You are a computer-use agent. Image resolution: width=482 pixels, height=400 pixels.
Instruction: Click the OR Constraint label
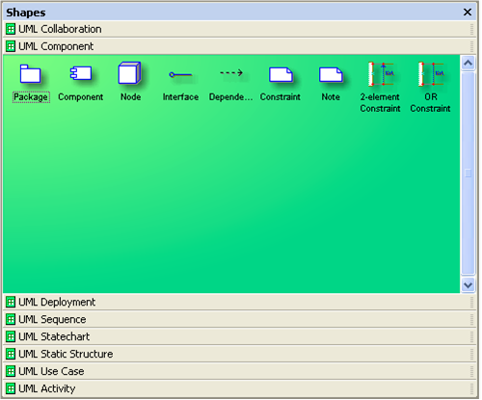[431, 103]
